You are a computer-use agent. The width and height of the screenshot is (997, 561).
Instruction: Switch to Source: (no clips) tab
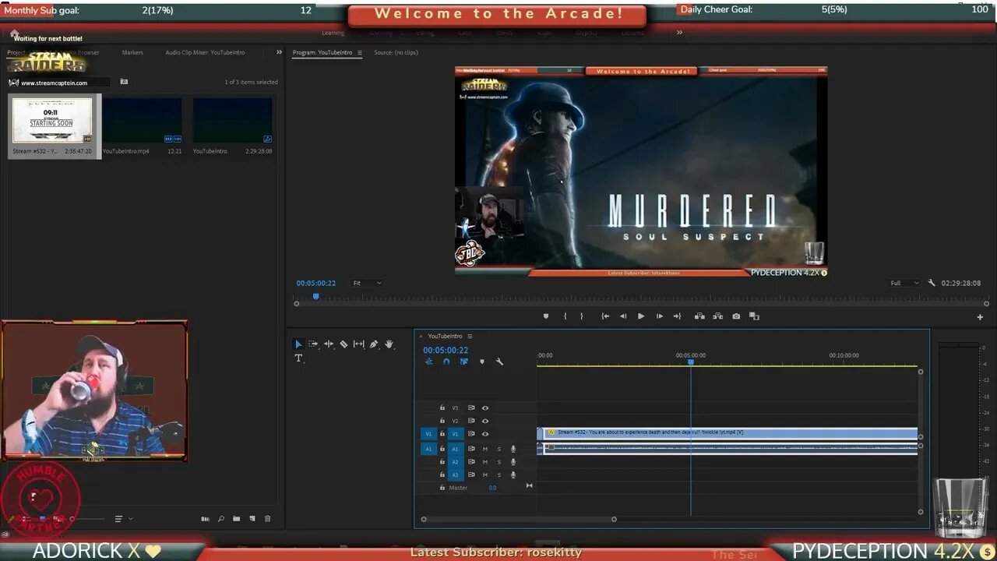tap(396, 52)
